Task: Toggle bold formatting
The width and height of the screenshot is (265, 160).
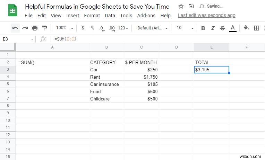Action: pyautogui.click(x=203, y=28)
